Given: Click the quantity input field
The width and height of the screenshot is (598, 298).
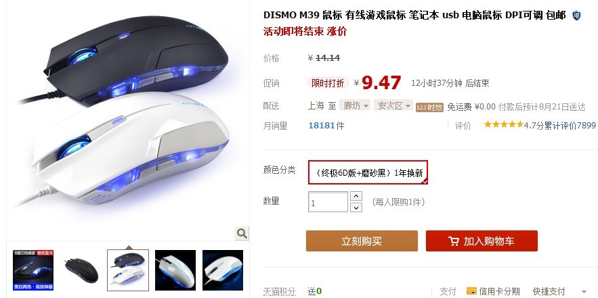Looking at the screenshot, I should pyautogui.click(x=328, y=202).
